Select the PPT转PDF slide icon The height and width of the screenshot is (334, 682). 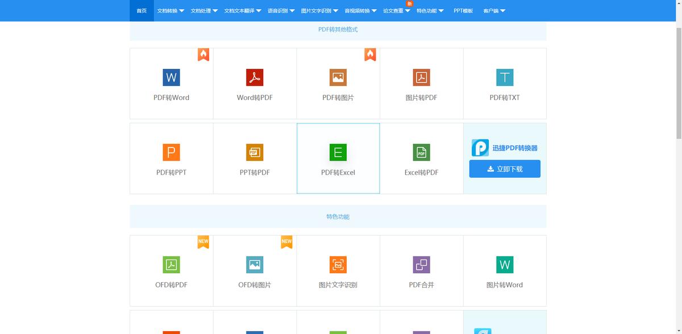coord(255,152)
